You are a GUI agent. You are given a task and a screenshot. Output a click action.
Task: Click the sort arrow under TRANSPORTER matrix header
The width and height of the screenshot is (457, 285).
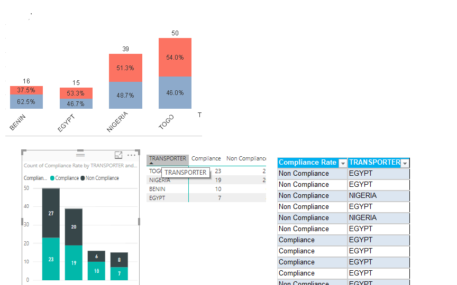[x=151, y=164]
